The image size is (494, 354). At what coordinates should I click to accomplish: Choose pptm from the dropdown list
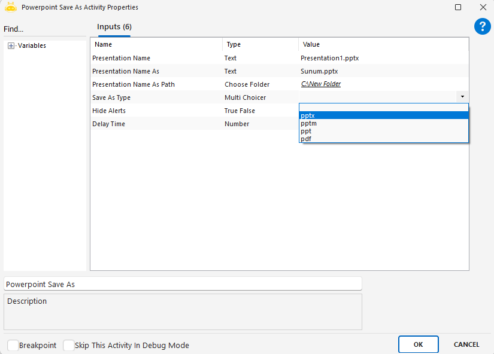click(383, 123)
